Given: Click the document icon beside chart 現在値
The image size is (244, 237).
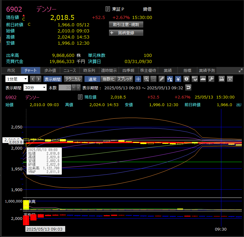Looking at the screenshot, I should pos(80,97).
